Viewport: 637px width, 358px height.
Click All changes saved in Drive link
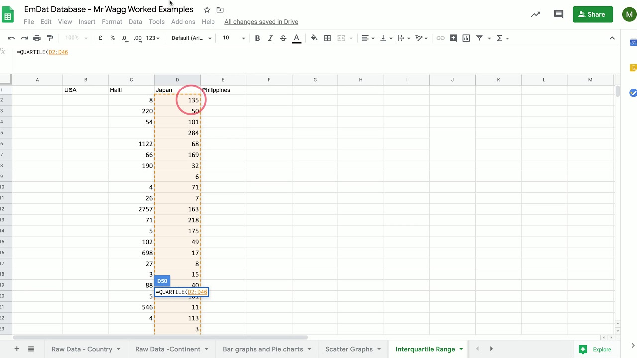(261, 22)
